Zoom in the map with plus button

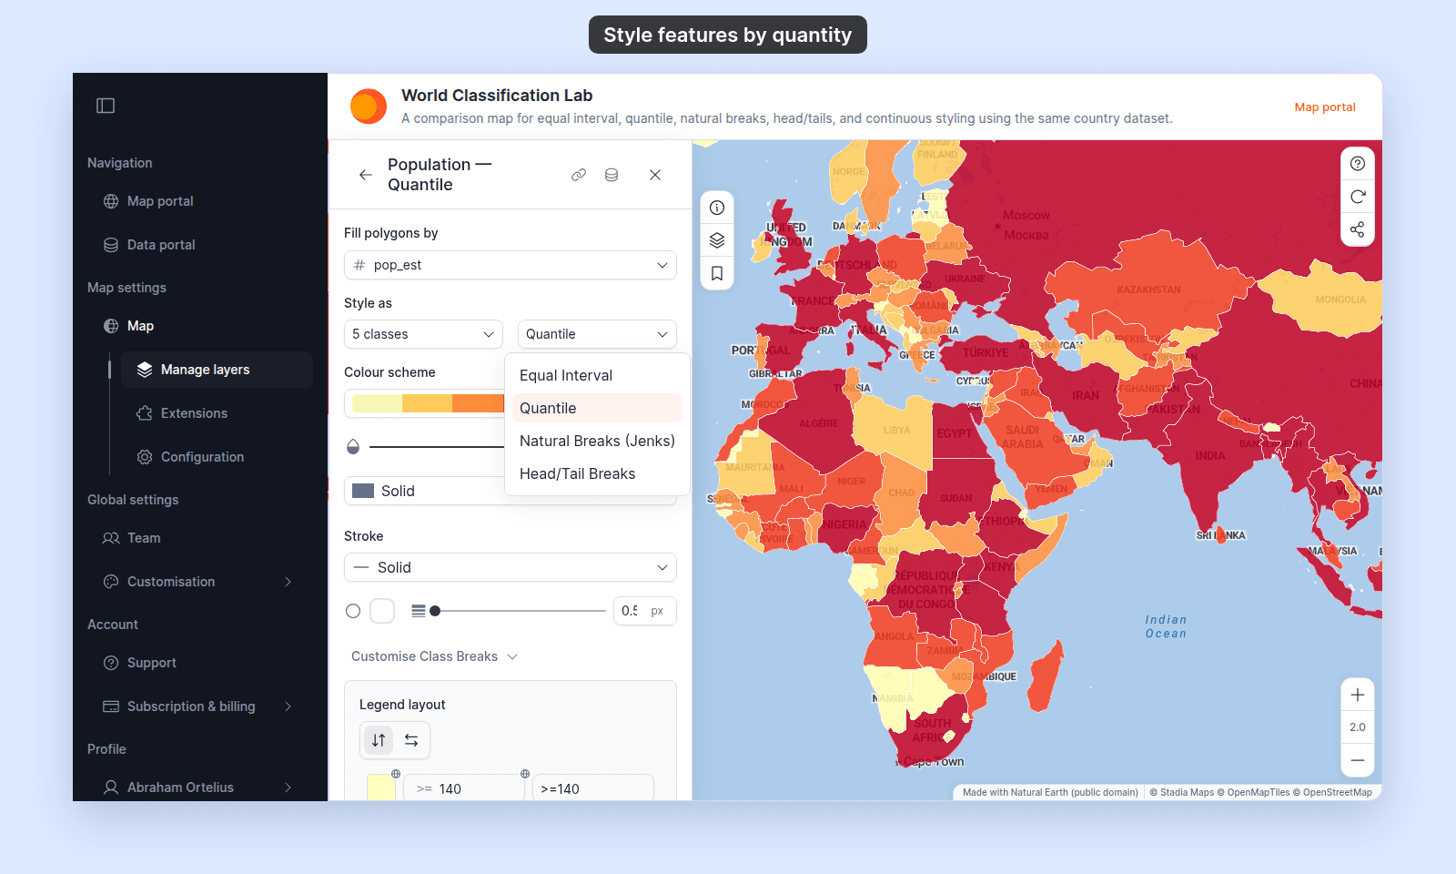[x=1358, y=695]
